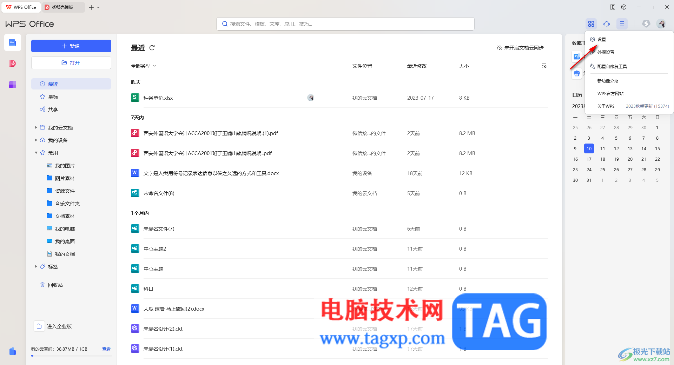This screenshot has height=365, width=674.
Task: Click 未开启文档云同步 link
Action: (x=520, y=48)
